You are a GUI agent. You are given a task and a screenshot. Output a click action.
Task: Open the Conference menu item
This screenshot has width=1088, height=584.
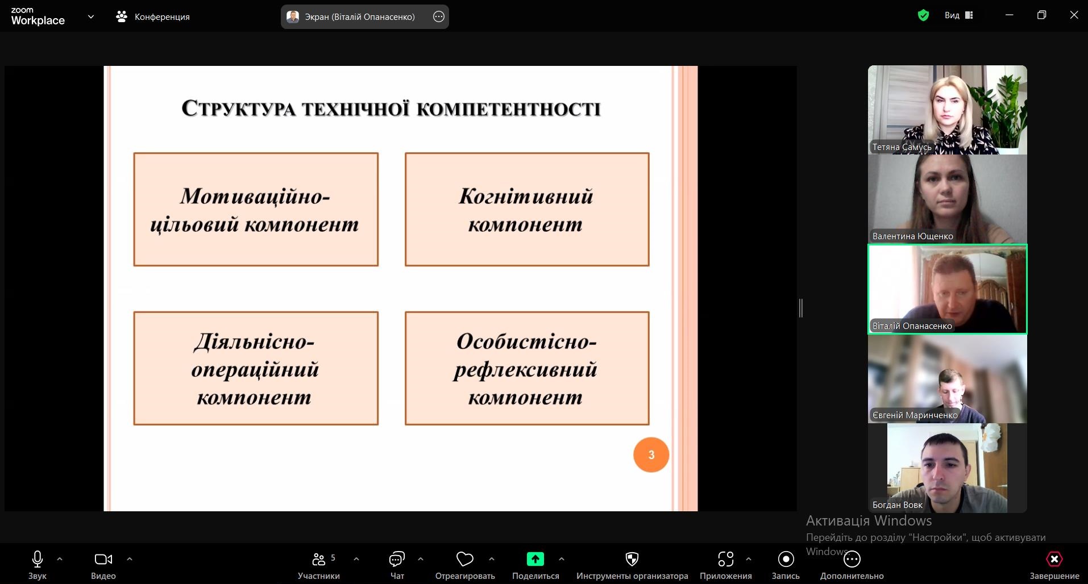pos(153,17)
